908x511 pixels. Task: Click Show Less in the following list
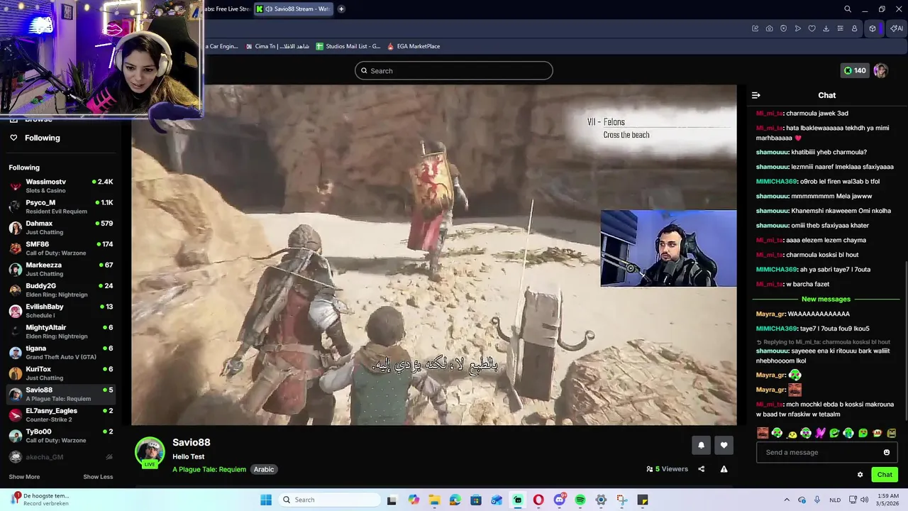coord(98,476)
